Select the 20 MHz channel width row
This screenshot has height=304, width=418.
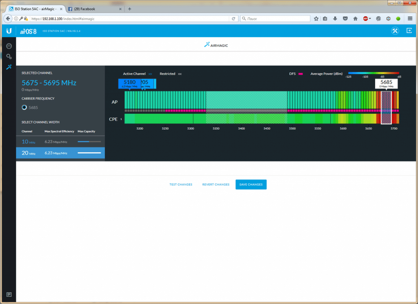pos(60,153)
